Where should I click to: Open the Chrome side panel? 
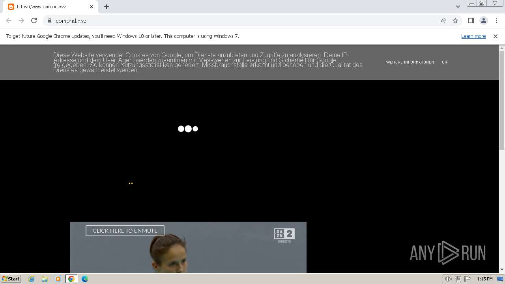[471, 21]
